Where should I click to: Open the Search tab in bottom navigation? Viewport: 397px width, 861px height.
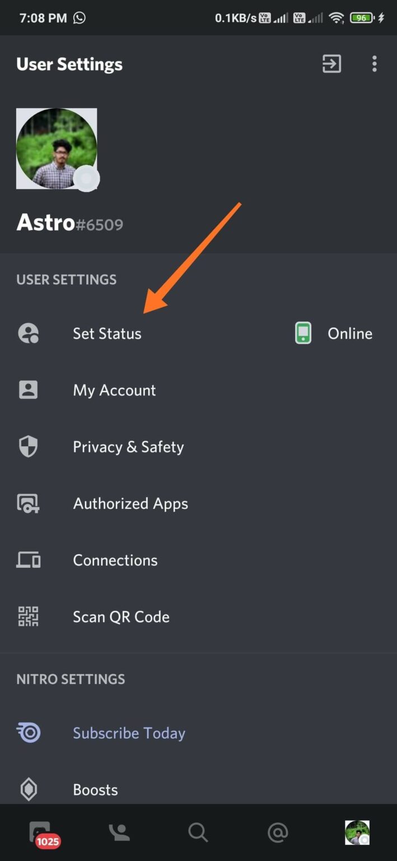click(x=198, y=832)
